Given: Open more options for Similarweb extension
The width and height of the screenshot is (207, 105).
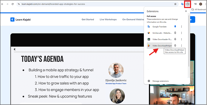Looking at the screenshot, I should [181, 33].
